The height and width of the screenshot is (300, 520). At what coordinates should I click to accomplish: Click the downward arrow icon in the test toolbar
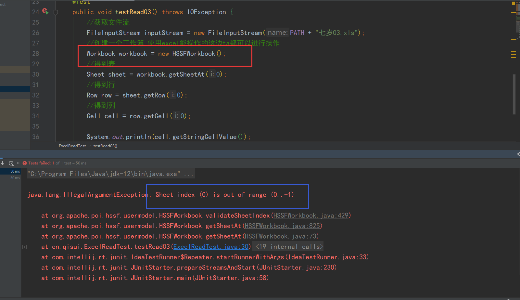click(x=3, y=163)
